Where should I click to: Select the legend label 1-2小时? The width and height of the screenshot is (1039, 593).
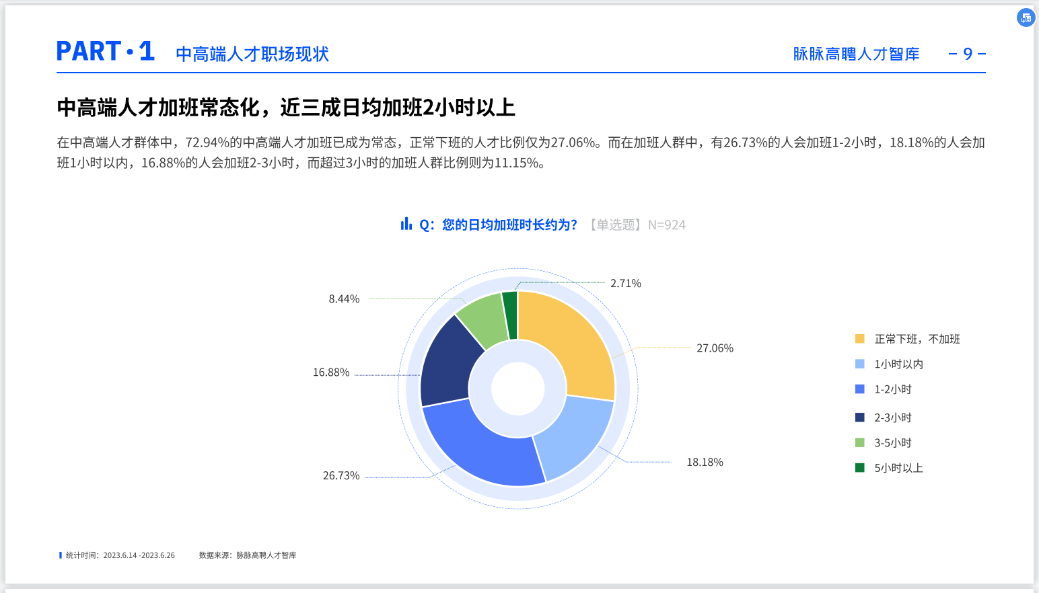click(893, 389)
